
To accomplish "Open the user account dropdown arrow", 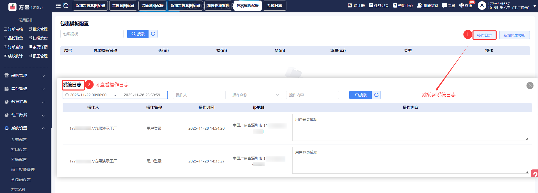I will tap(535, 6).
